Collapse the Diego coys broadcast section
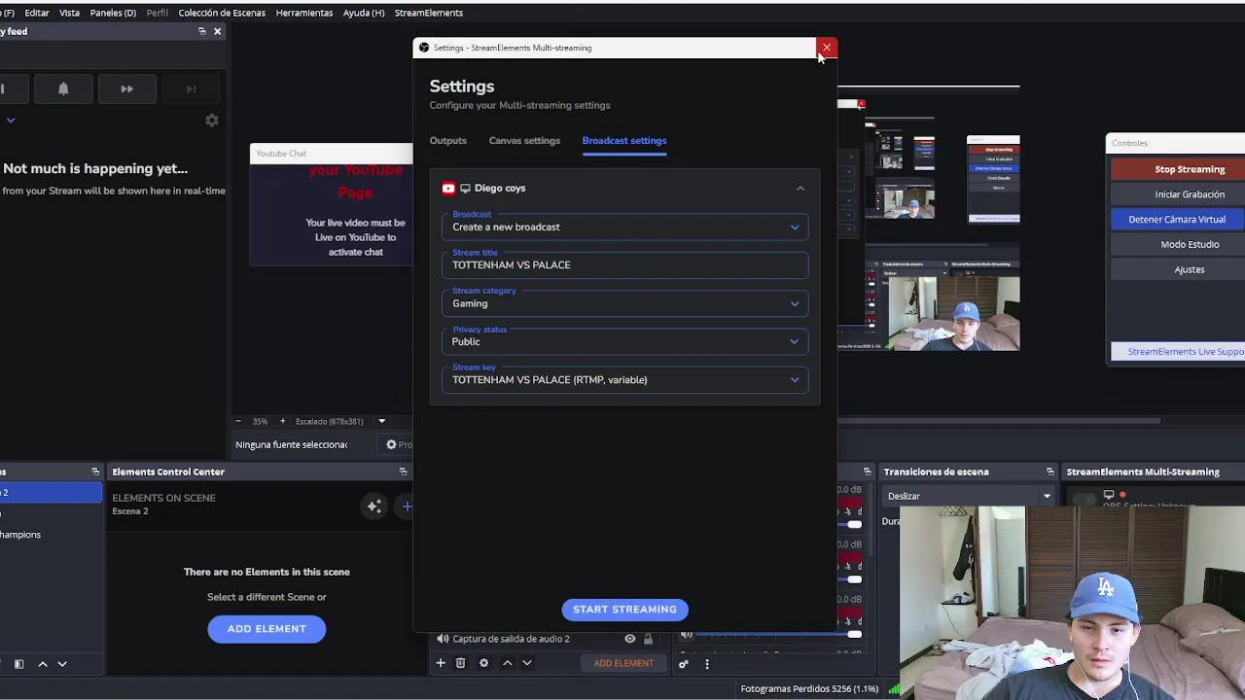This screenshot has width=1245, height=700. [800, 189]
